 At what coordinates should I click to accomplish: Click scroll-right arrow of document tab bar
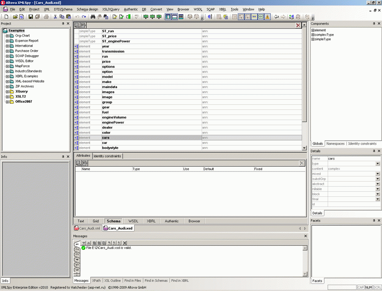305,228
